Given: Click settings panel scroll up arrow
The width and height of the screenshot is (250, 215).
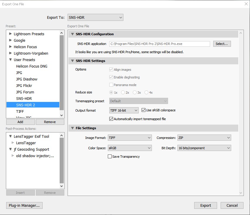Looking at the screenshot, I should pyautogui.click(x=241, y=33).
